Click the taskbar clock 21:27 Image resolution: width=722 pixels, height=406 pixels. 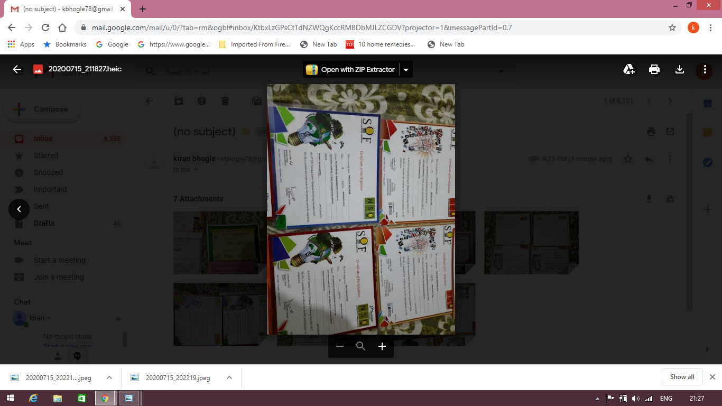pos(697,399)
